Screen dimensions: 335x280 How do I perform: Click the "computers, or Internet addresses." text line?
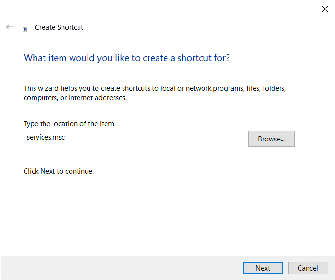75,98
